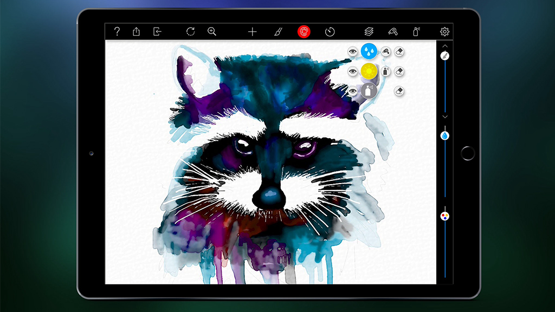Collapse the slider with the up chevron

(446, 47)
